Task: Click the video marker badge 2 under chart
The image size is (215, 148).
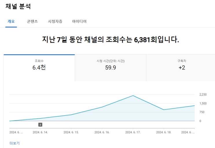Action: (40, 125)
